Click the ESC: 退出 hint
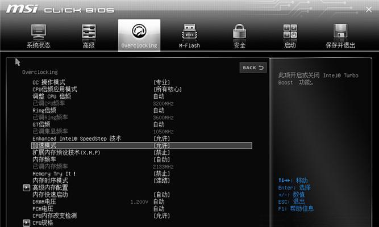 [291, 201]
